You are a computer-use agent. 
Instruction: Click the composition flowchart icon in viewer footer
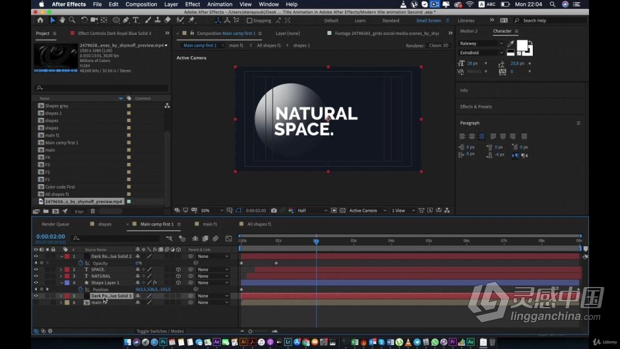[447, 211]
